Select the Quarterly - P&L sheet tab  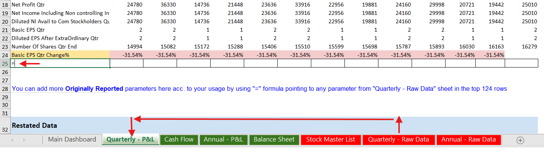pos(130,140)
